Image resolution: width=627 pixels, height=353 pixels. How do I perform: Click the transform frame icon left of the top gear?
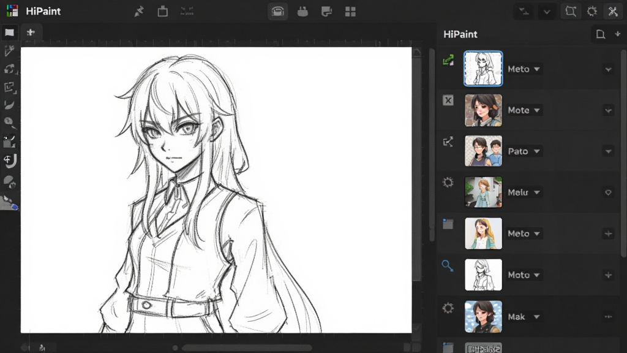571,11
